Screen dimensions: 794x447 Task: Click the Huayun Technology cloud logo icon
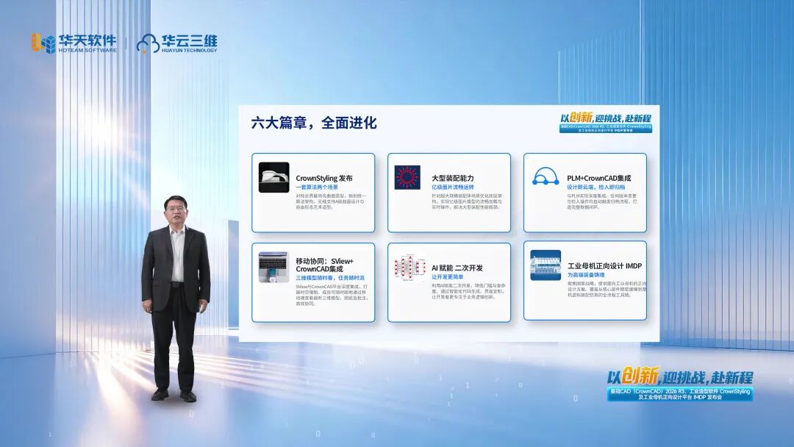point(149,43)
